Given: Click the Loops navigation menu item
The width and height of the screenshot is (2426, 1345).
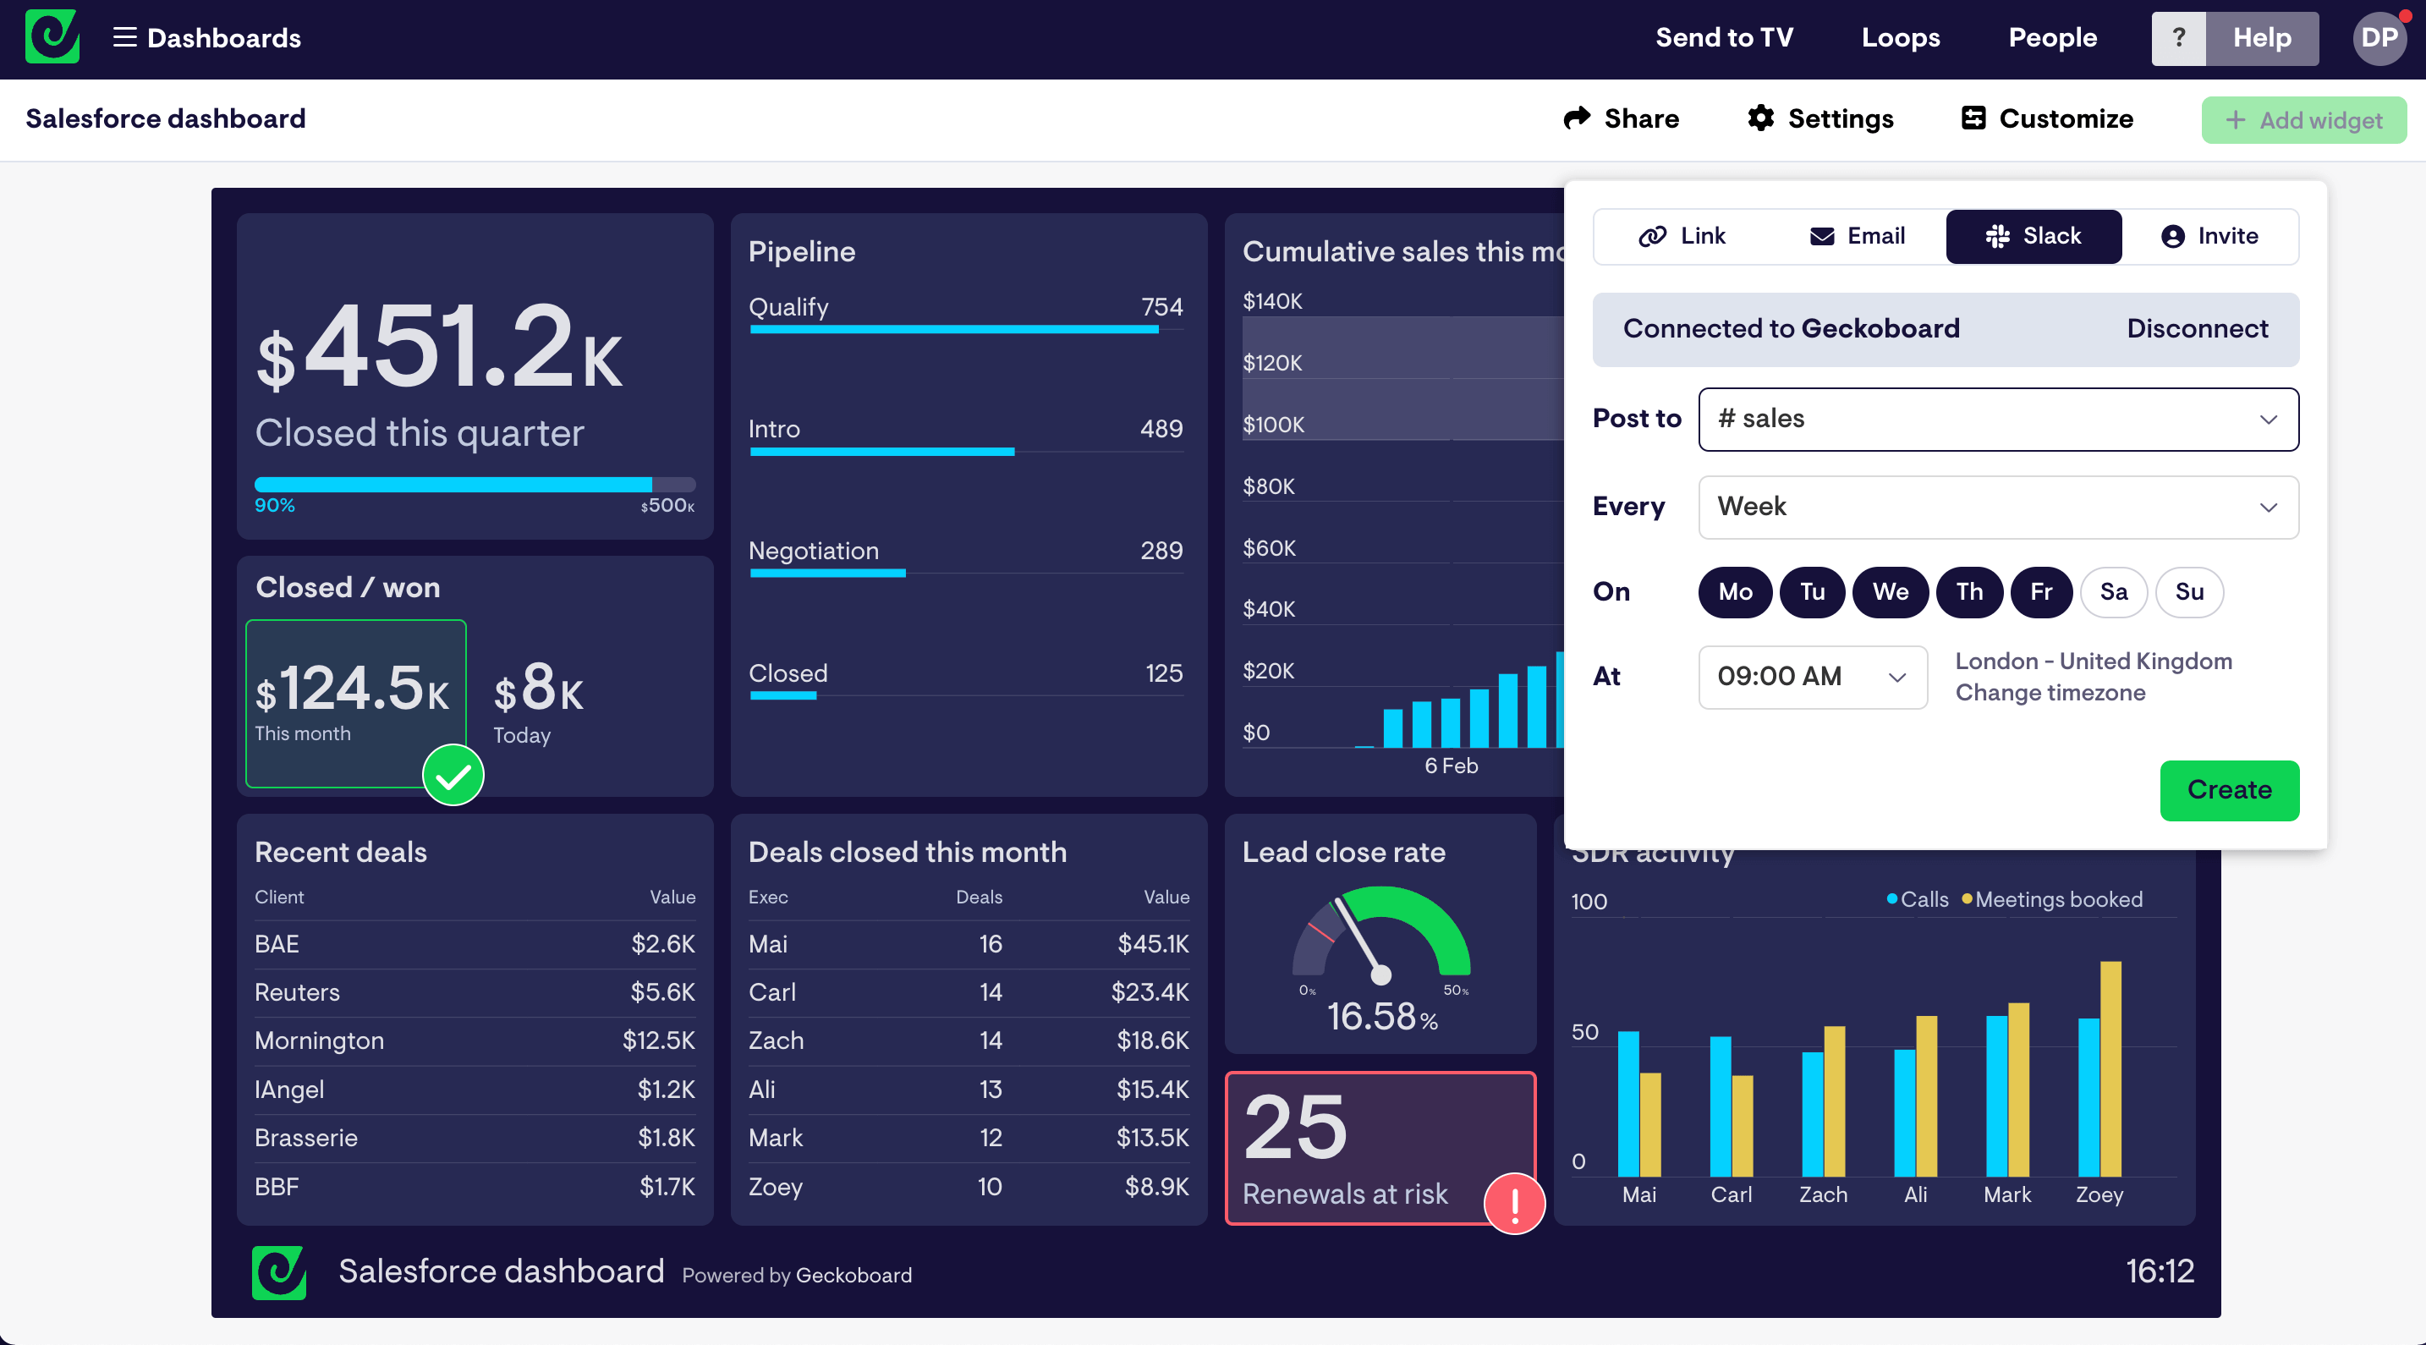Looking at the screenshot, I should coord(1899,38).
